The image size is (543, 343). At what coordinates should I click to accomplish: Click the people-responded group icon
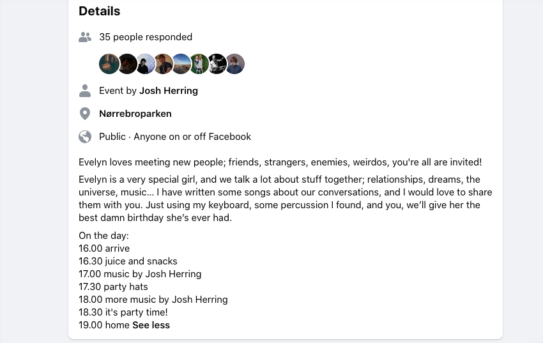click(85, 37)
